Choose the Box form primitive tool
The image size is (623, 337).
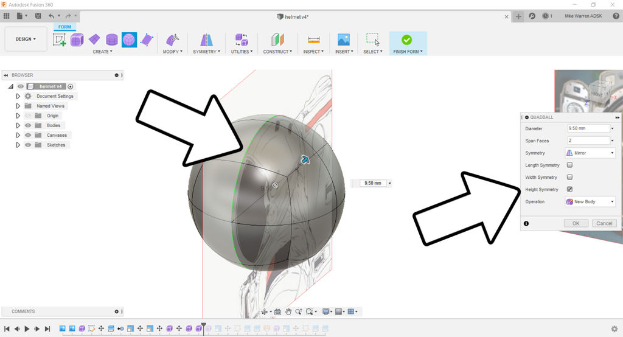tap(77, 40)
